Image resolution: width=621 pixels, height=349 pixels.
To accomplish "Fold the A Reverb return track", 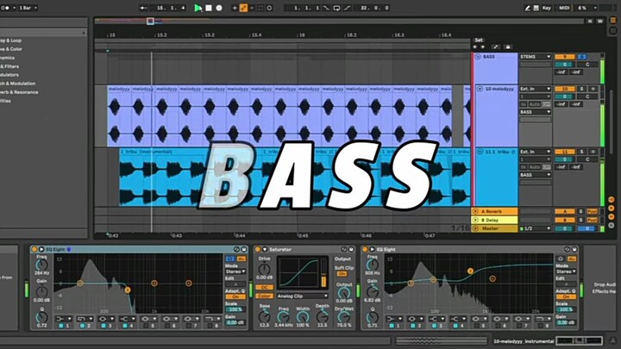I will click(x=475, y=211).
